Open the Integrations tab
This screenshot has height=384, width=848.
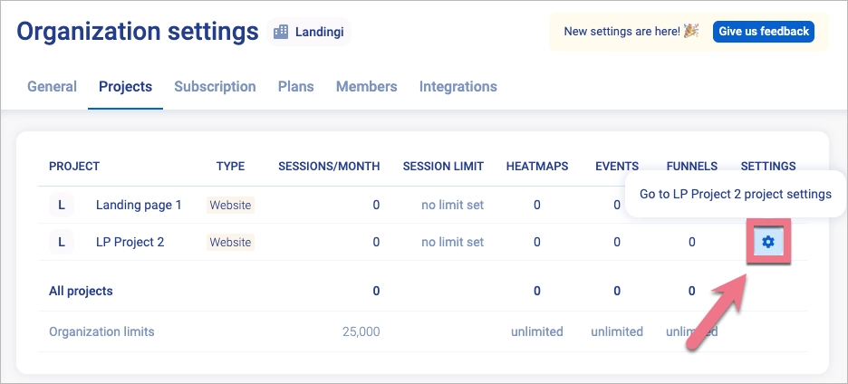(458, 87)
